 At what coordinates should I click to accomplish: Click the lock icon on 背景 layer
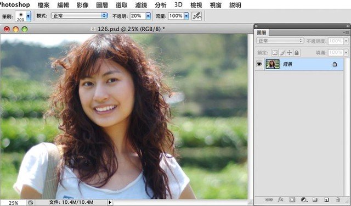pyautogui.click(x=335, y=64)
